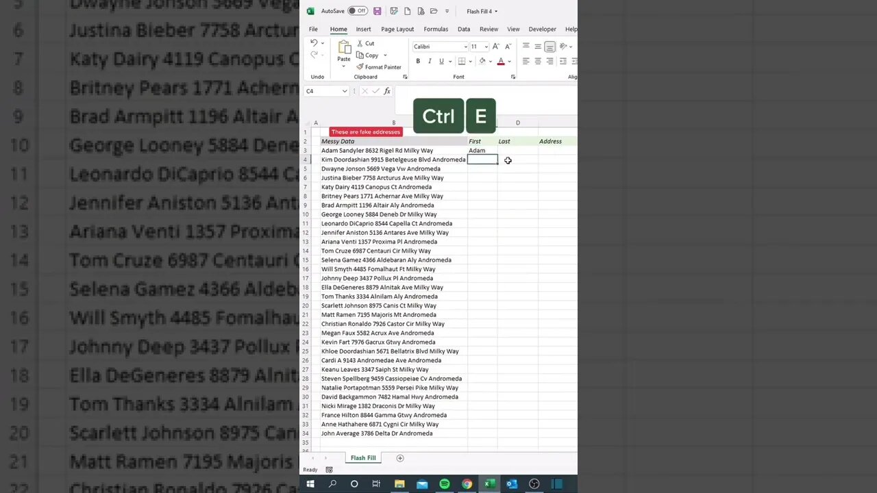Open the Review tab
Image resolution: width=877 pixels, height=493 pixels.
coord(489,29)
